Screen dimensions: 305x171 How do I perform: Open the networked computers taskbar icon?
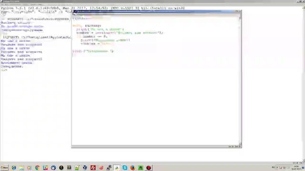pyautogui.click(x=109, y=168)
